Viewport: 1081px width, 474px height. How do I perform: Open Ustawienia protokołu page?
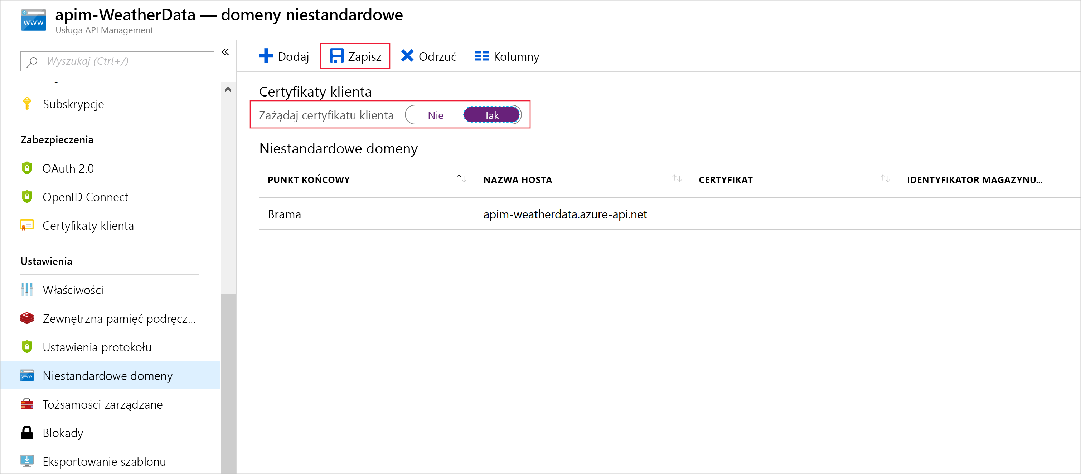pos(97,347)
